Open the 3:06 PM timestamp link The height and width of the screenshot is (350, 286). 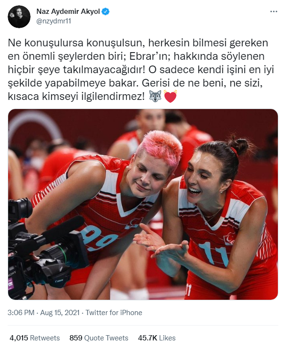click(x=21, y=313)
